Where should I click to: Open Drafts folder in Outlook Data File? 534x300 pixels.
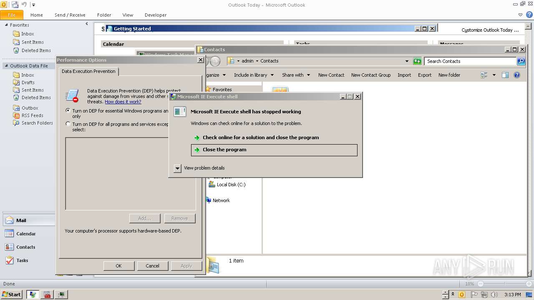pyautogui.click(x=28, y=82)
